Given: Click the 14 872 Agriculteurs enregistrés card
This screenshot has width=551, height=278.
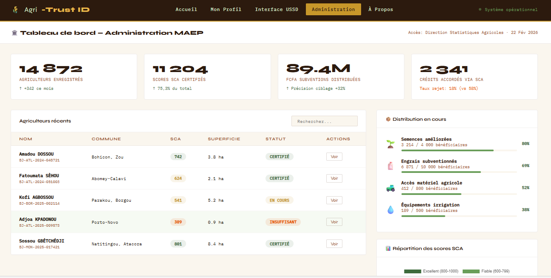Looking at the screenshot, I should (x=74, y=77).
